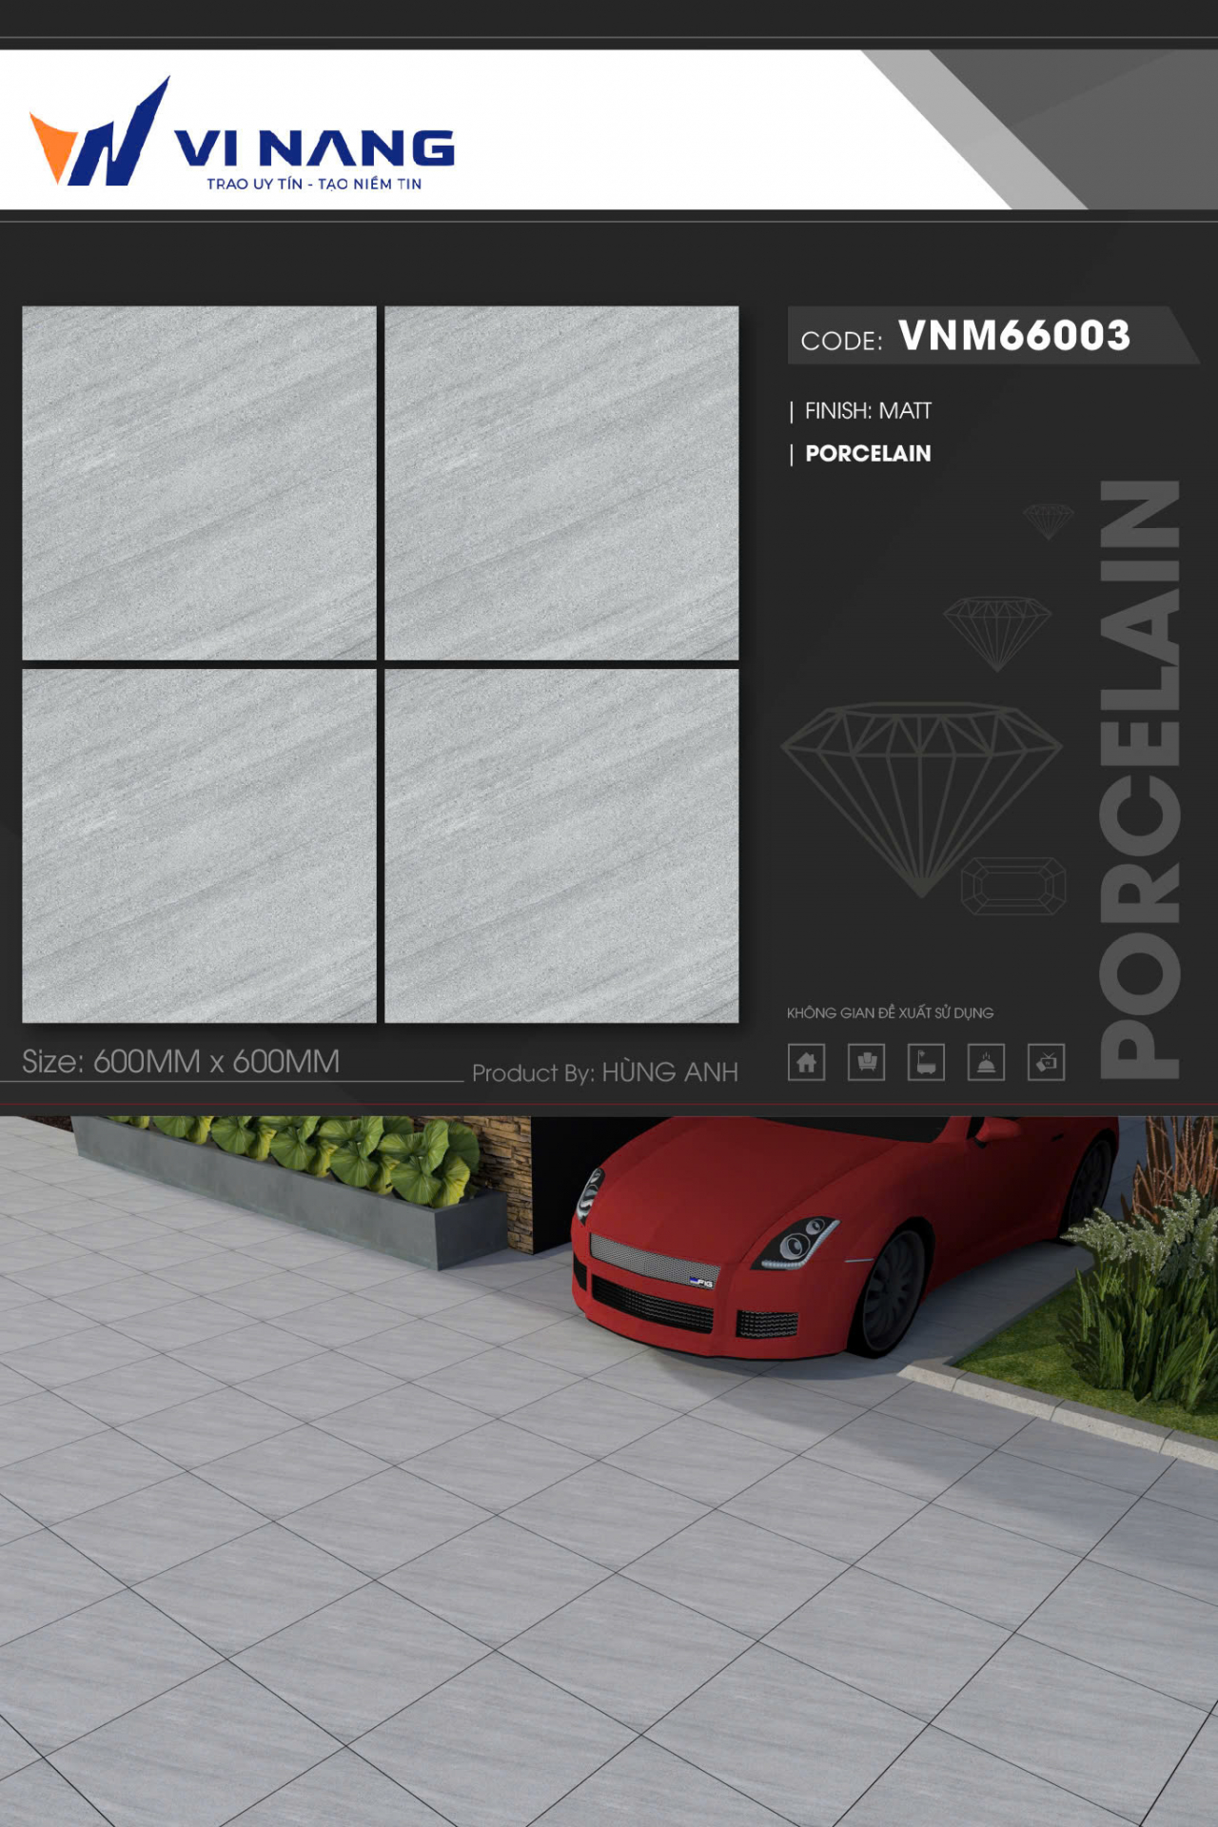The image size is (1218, 1827).
Task: Click the Vi Nang logo mark
Action: pos(100,131)
